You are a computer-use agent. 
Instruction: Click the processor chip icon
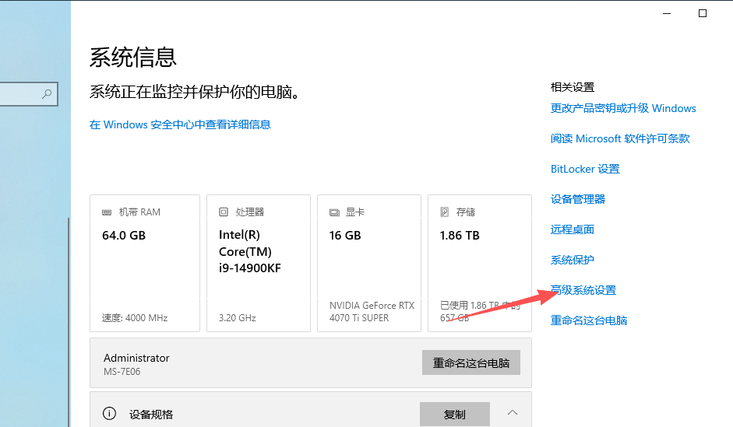tap(224, 212)
